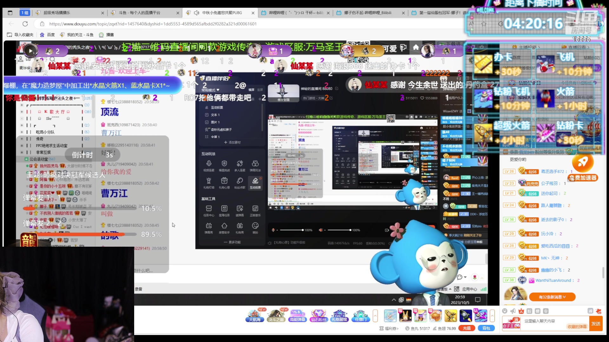This screenshot has height=342, width=609.
Task: Adjust the speaker volume slider
Action: coord(339,230)
